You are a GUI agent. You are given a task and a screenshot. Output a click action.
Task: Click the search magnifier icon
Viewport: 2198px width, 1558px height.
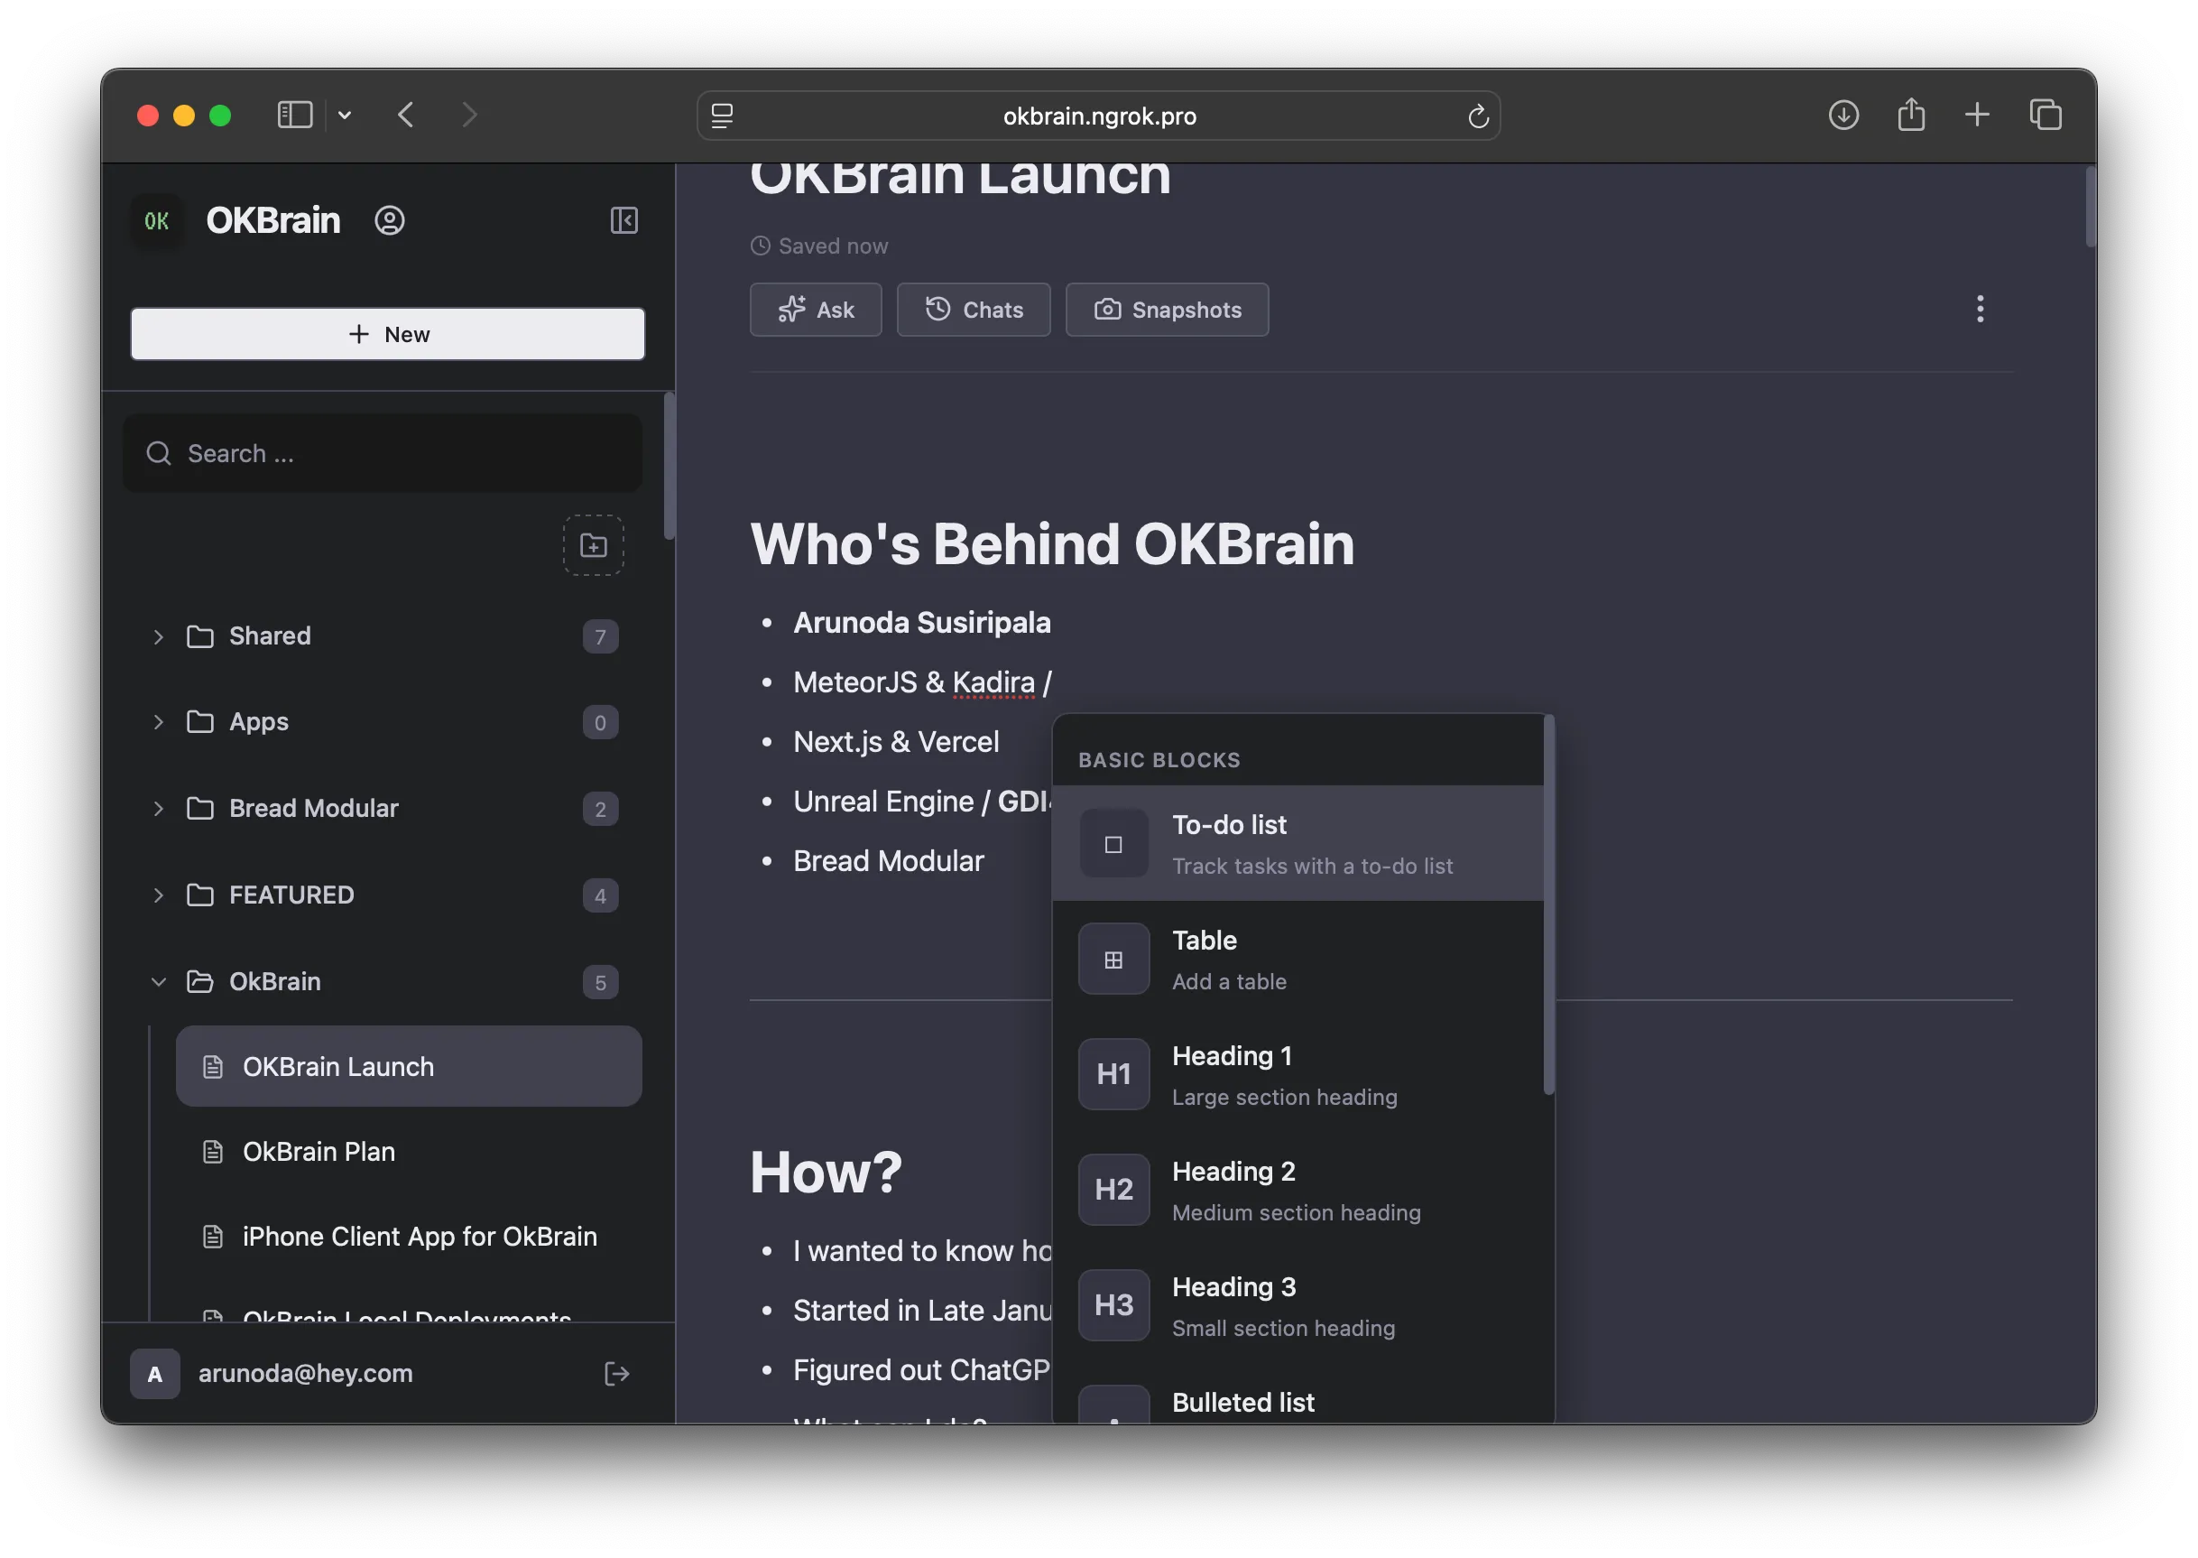coord(158,453)
